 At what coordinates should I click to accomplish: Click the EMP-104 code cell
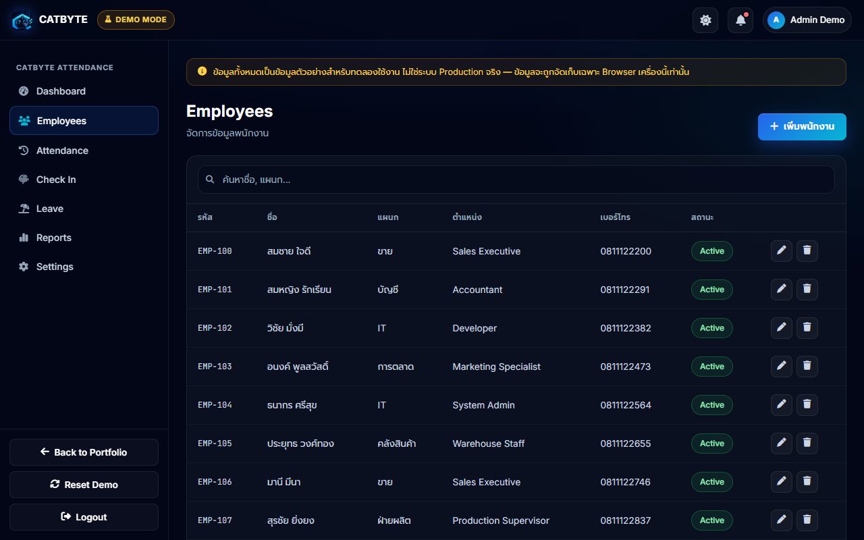click(x=215, y=405)
